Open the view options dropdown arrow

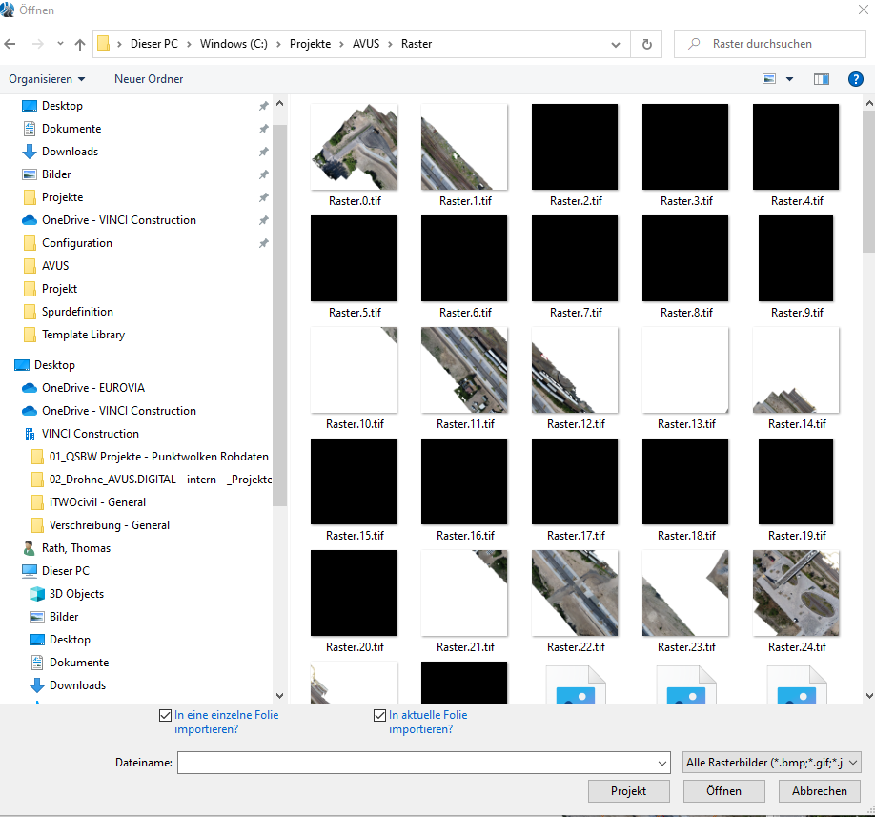point(789,79)
